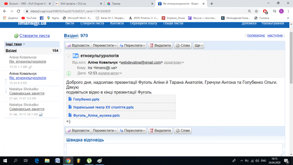Image resolution: width=293 pixels, height=165 pixels.
Task: Open the PDF Pimenov bookmark
Action: click(x=143, y=18)
